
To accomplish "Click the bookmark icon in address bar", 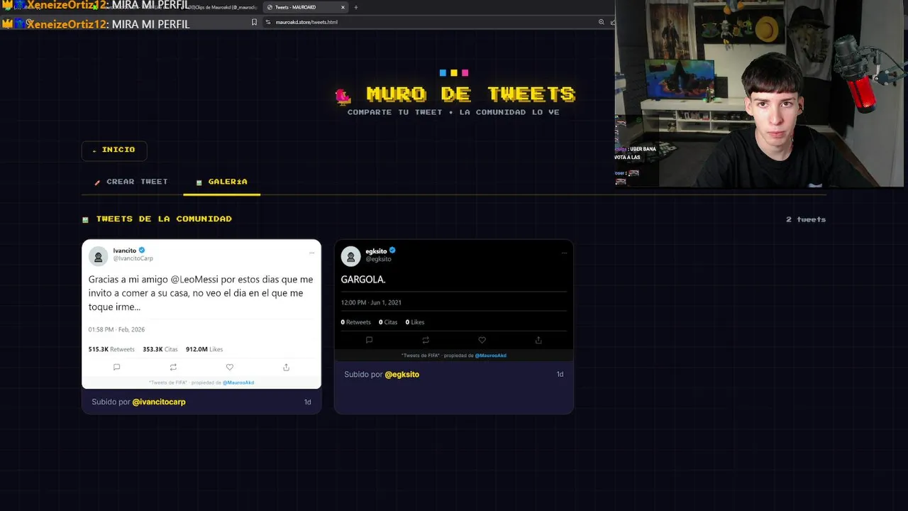I will (254, 22).
